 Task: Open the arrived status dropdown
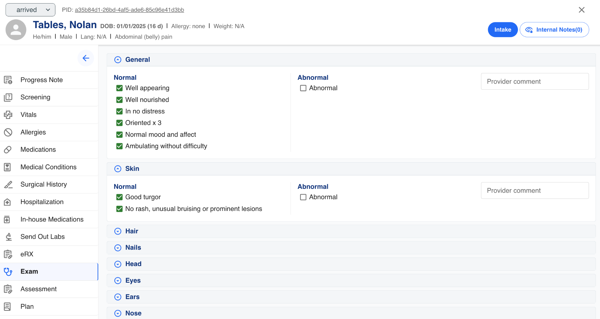(30, 10)
